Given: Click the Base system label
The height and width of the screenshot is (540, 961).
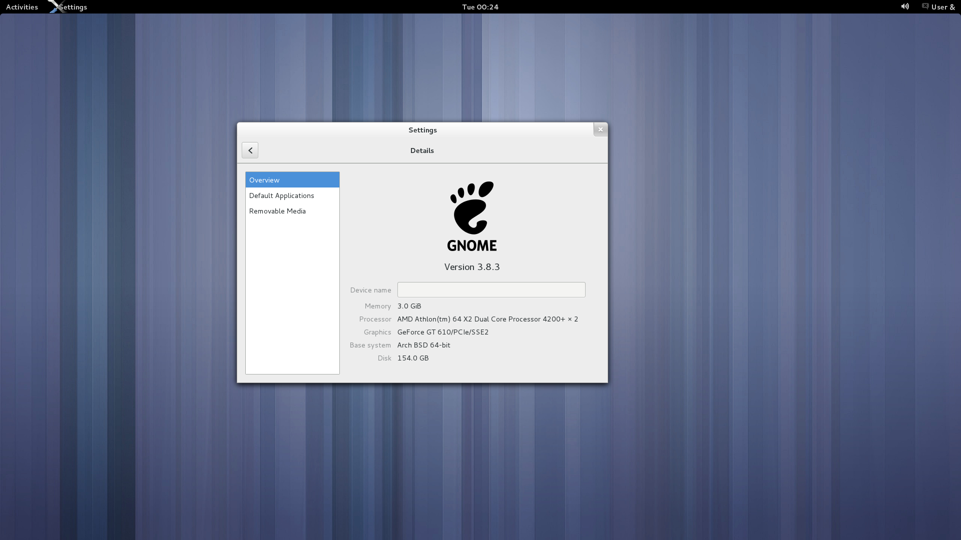Looking at the screenshot, I should [370, 345].
